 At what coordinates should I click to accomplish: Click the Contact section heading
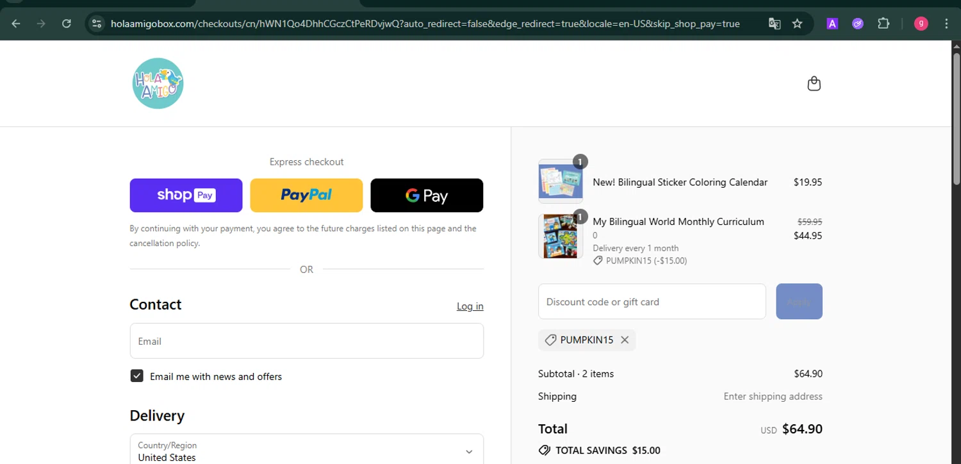click(x=156, y=304)
